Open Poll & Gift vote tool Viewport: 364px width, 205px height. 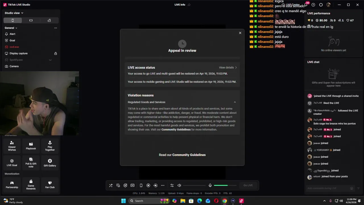31,163
